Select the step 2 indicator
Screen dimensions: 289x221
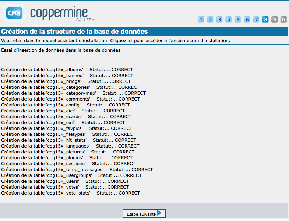(210, 19)
